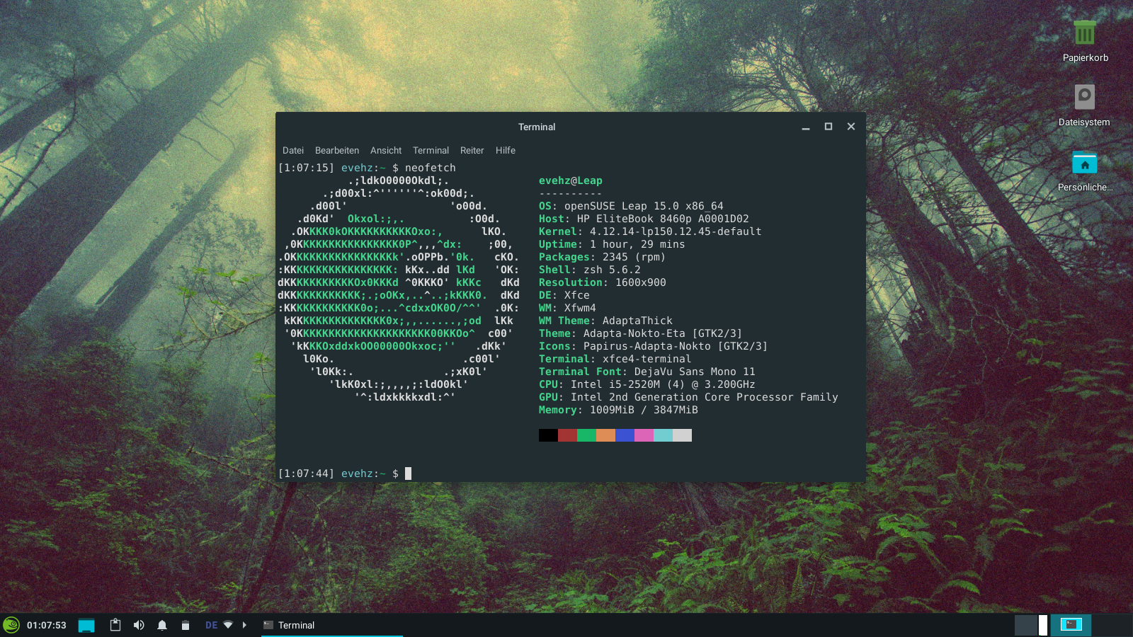Click the 'evehz@Leap' header text

pyautogui.click(x=571, y=180)
